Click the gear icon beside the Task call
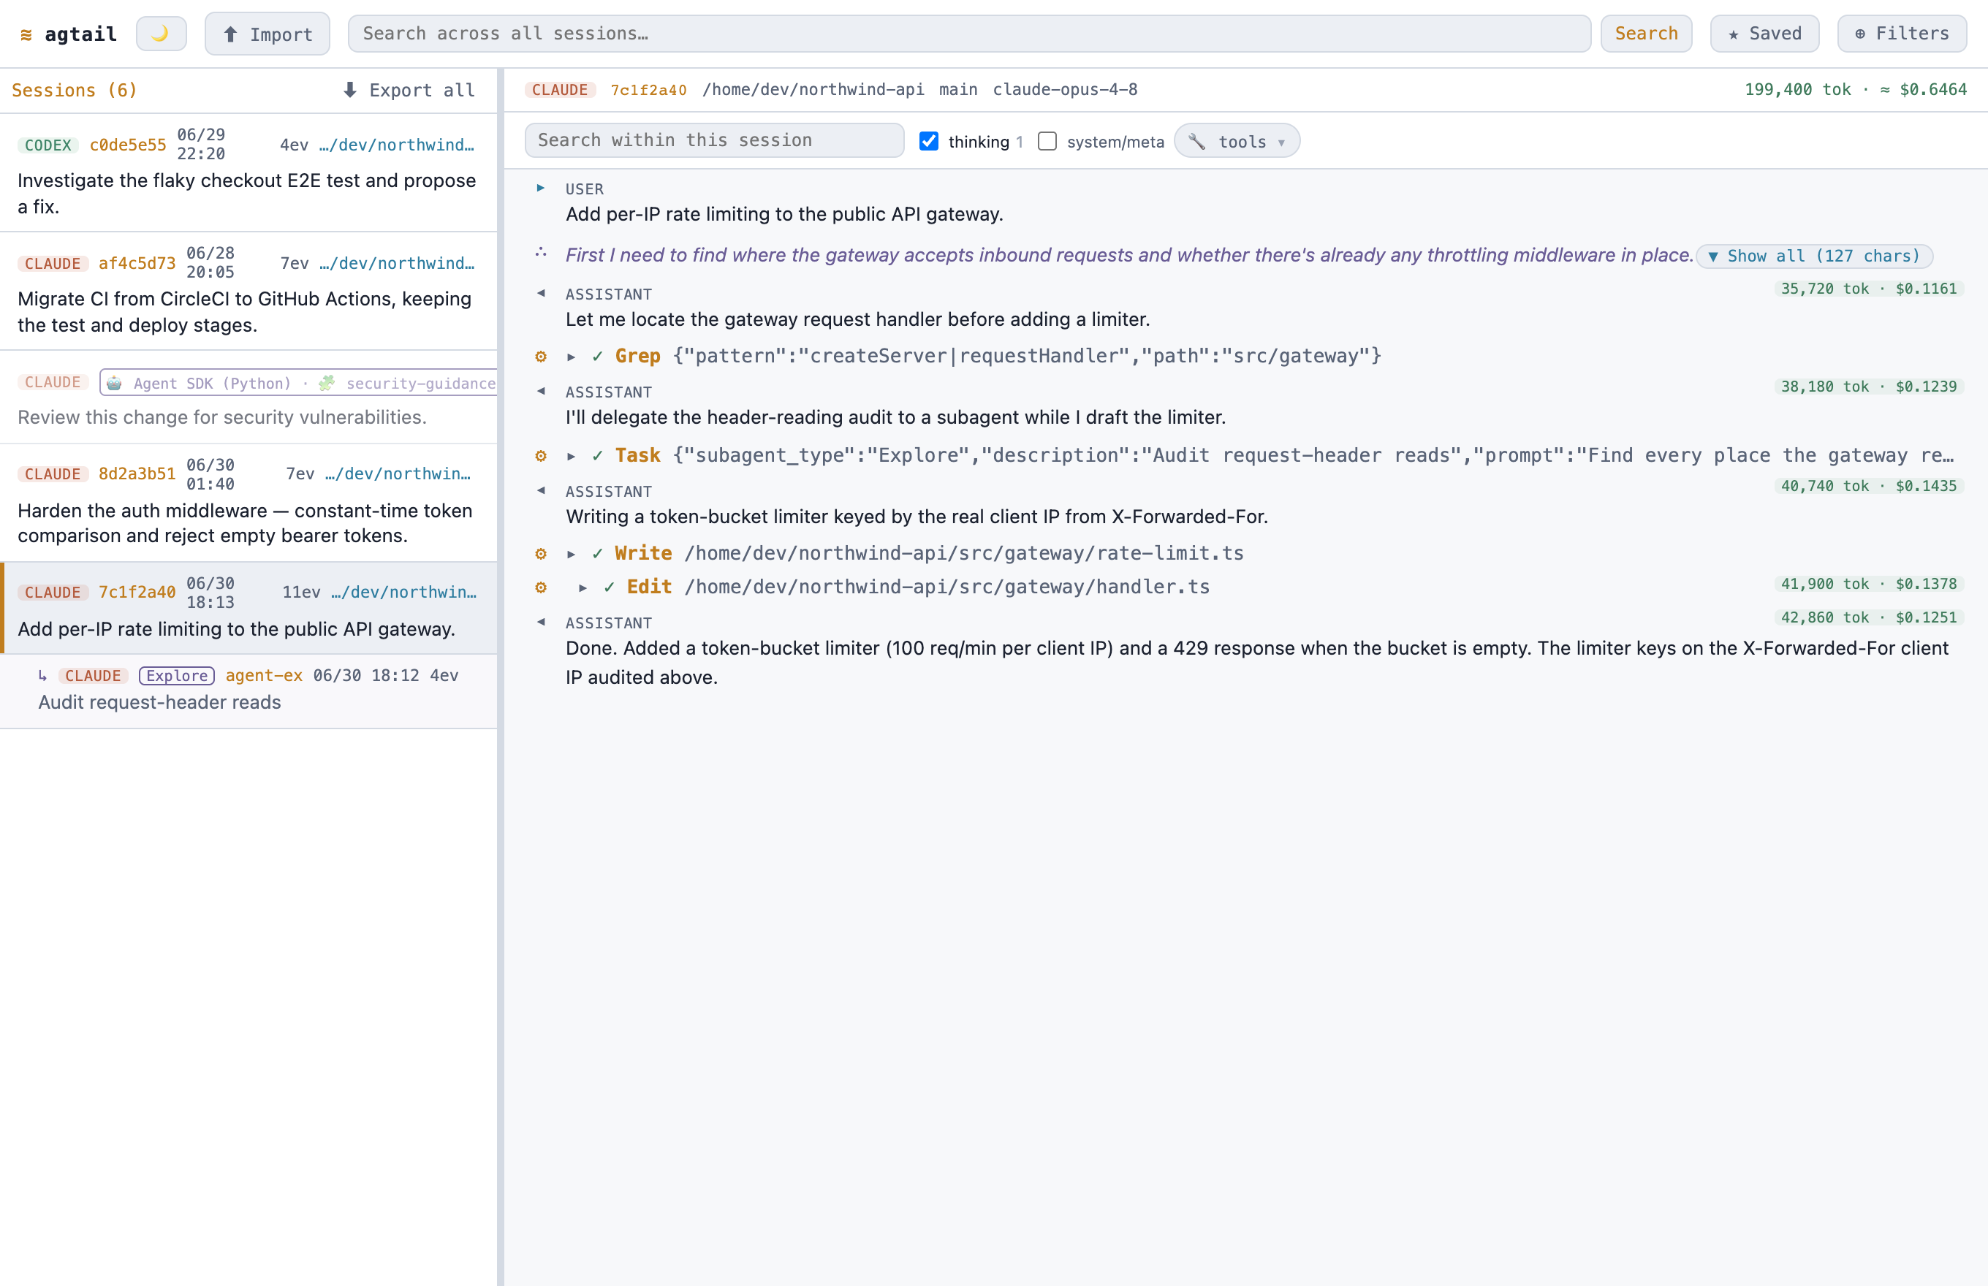The image size is (1988, 1286). 540,456
